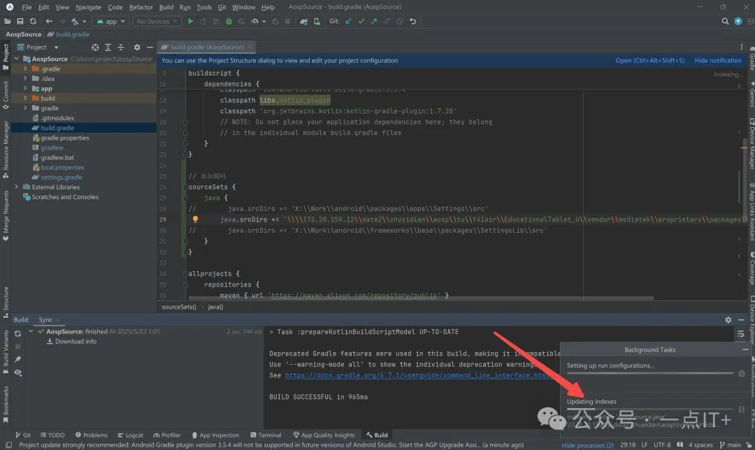The height and width of the screenshot is (450, 755).
Task: Click Download info in Build panel
Action: tap(75, 341)
